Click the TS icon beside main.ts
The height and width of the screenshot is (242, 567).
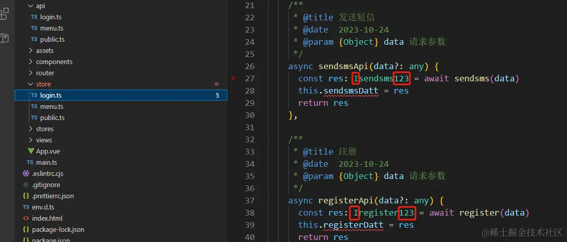coord(30,162)
